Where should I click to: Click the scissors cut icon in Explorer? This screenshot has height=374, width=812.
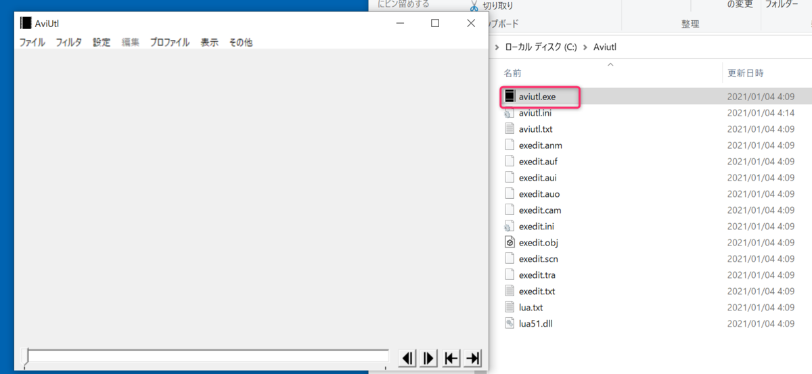click(474, 5)
